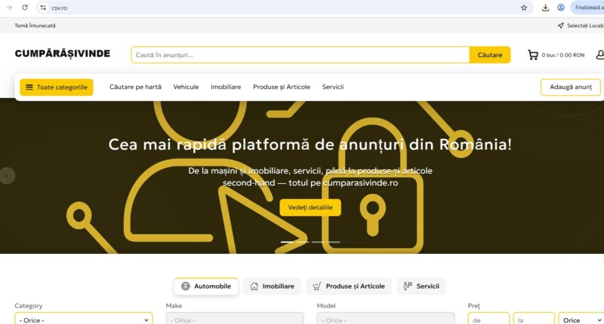
Task: Open Vehicule in the navigation menu
Action: point(186,87)
